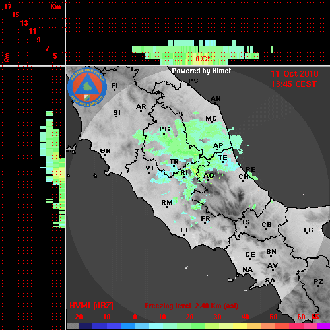330x330 pixels.
Task: Click the BN city label
Action: click(x=271, y=251)
